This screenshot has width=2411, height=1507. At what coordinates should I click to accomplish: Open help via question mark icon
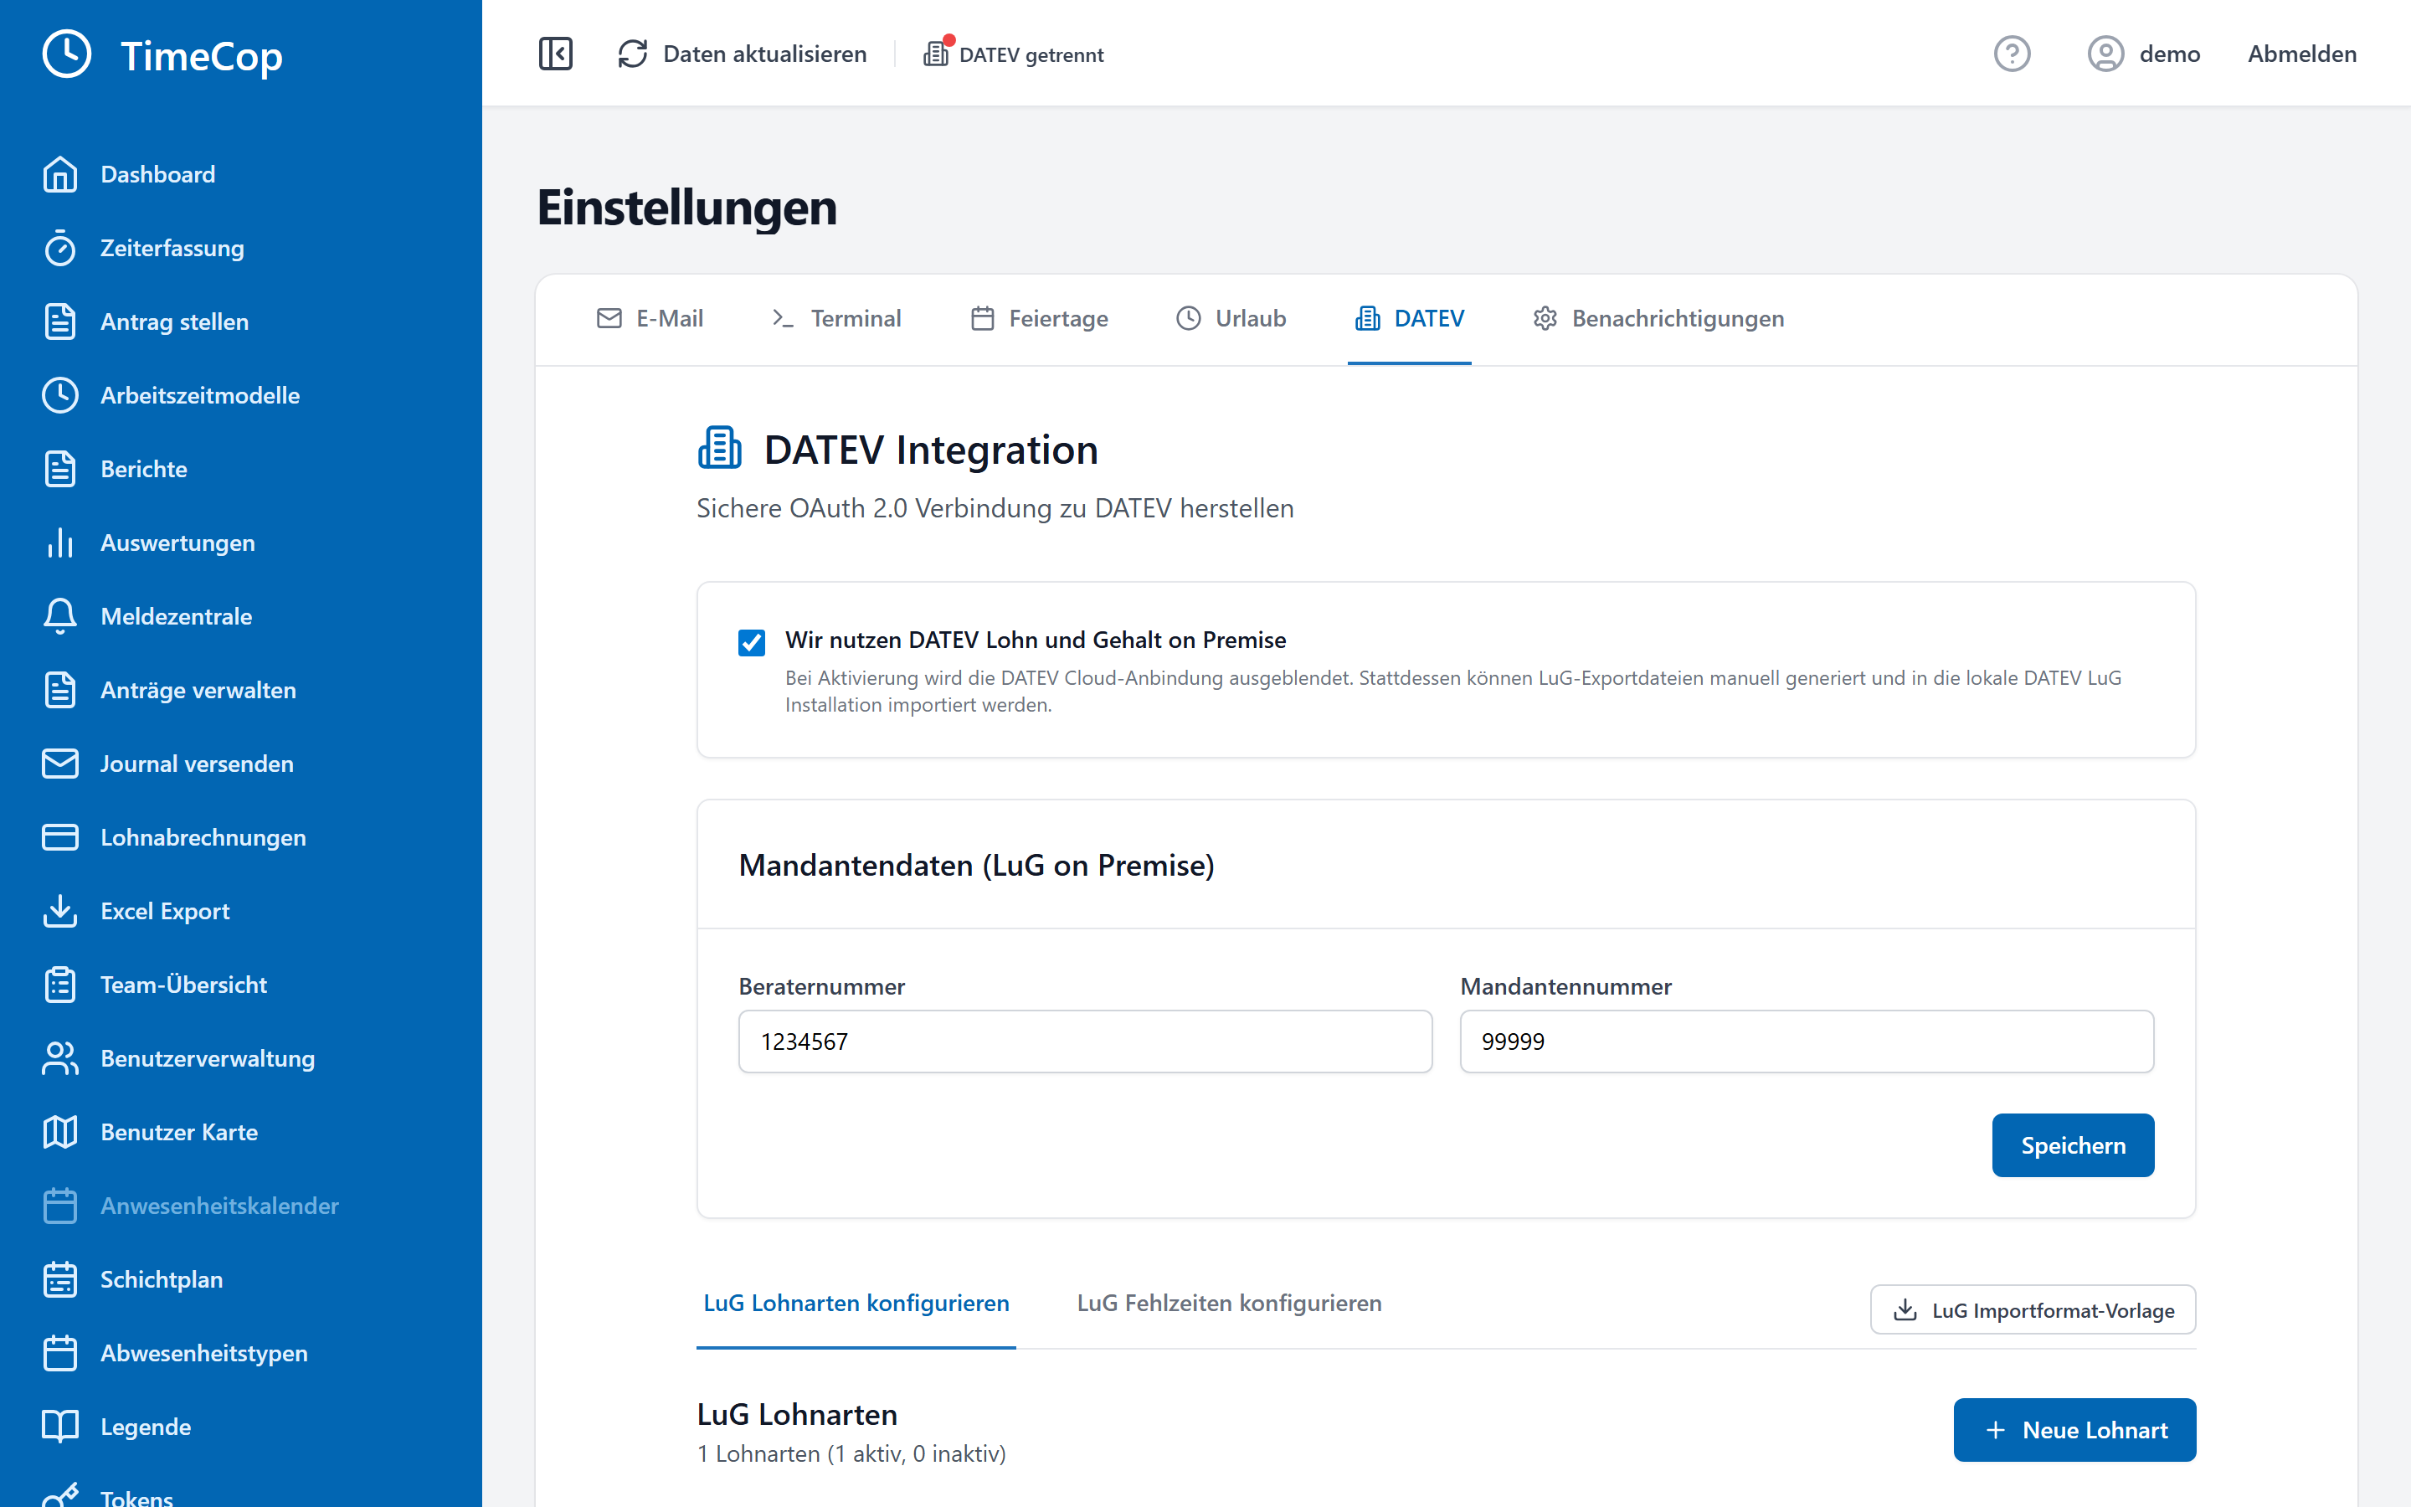(2012, 54)
